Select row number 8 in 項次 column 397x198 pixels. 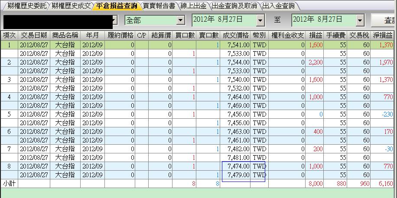tap(10, 166)
